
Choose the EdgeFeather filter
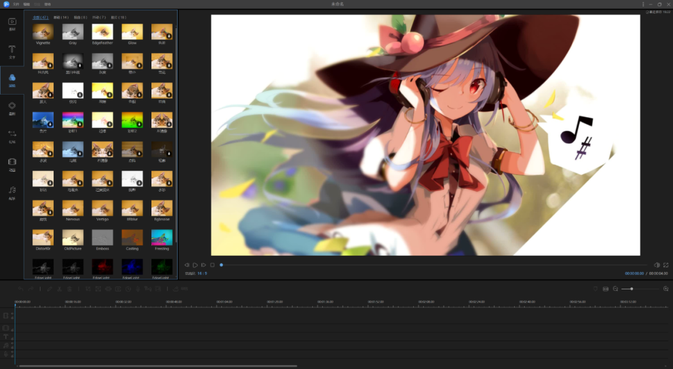click(102, 32)
